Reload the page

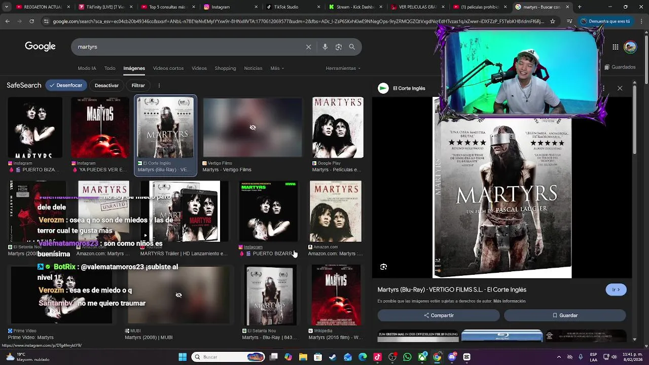[31, 21]
